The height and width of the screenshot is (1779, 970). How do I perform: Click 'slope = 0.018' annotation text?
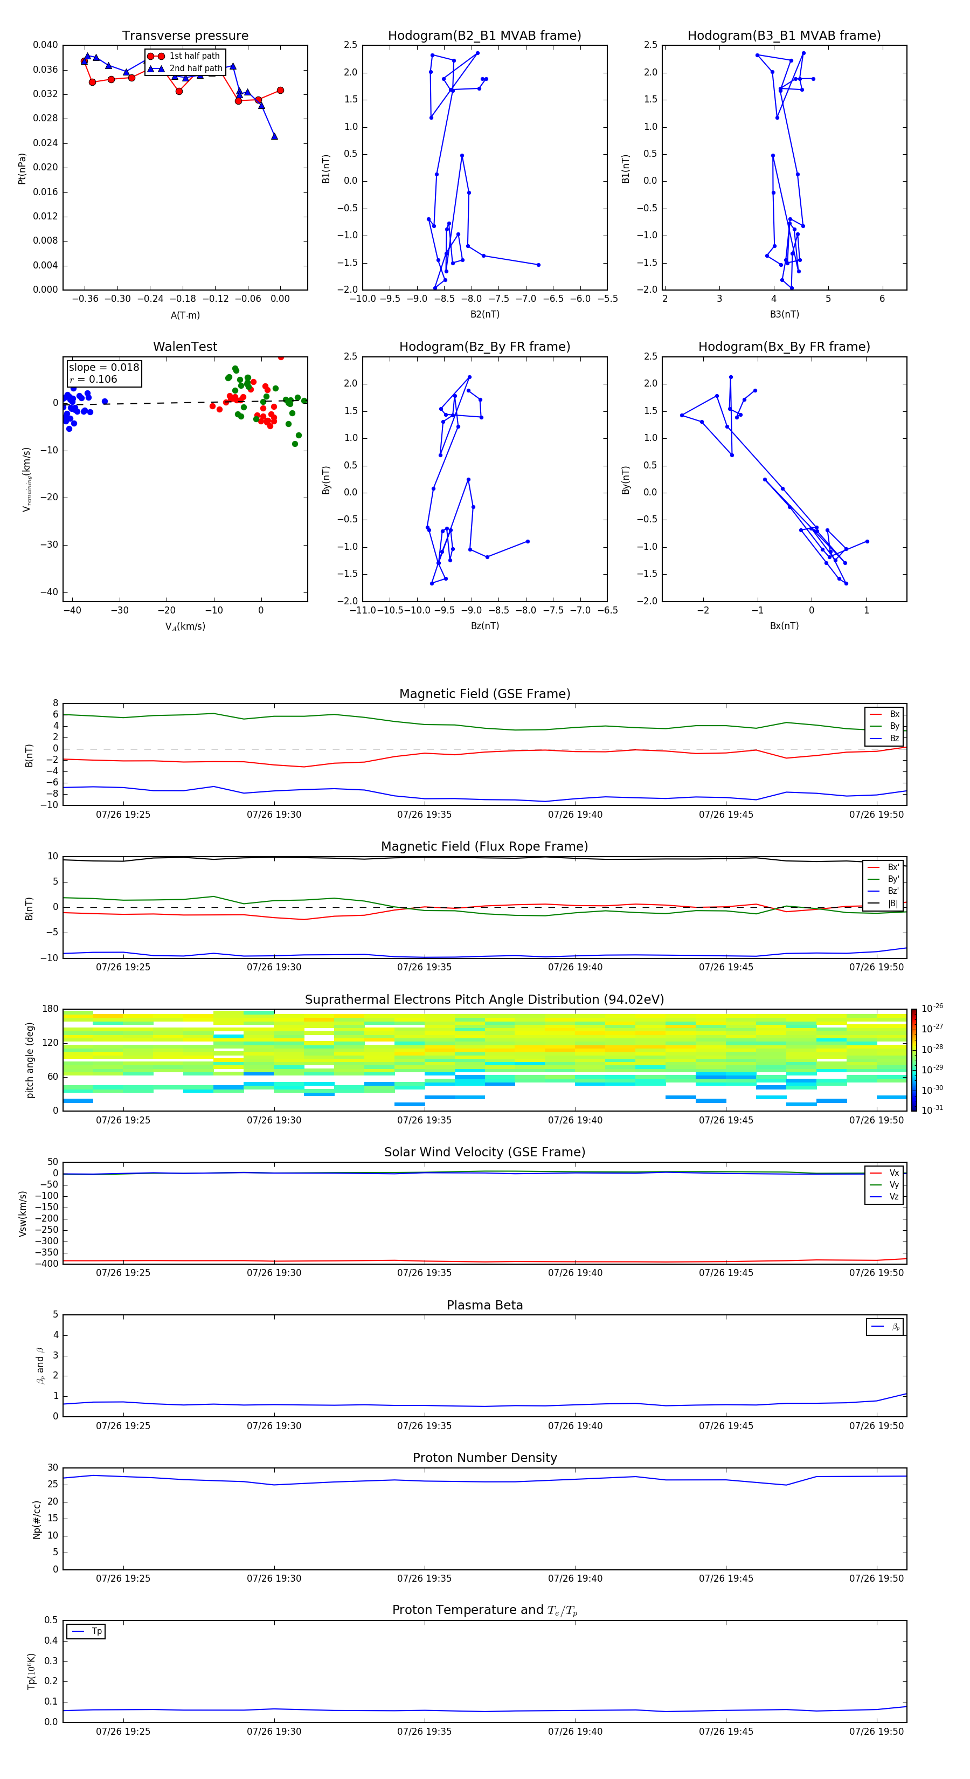[x=103, y=368]
